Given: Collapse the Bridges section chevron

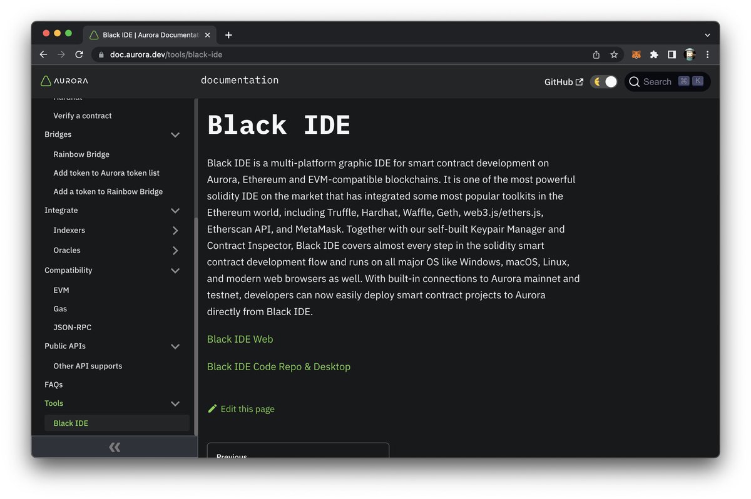Looking at the screenshot, I should tap(175, 134).
